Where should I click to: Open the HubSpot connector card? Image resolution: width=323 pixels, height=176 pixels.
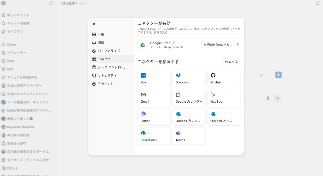224,98
